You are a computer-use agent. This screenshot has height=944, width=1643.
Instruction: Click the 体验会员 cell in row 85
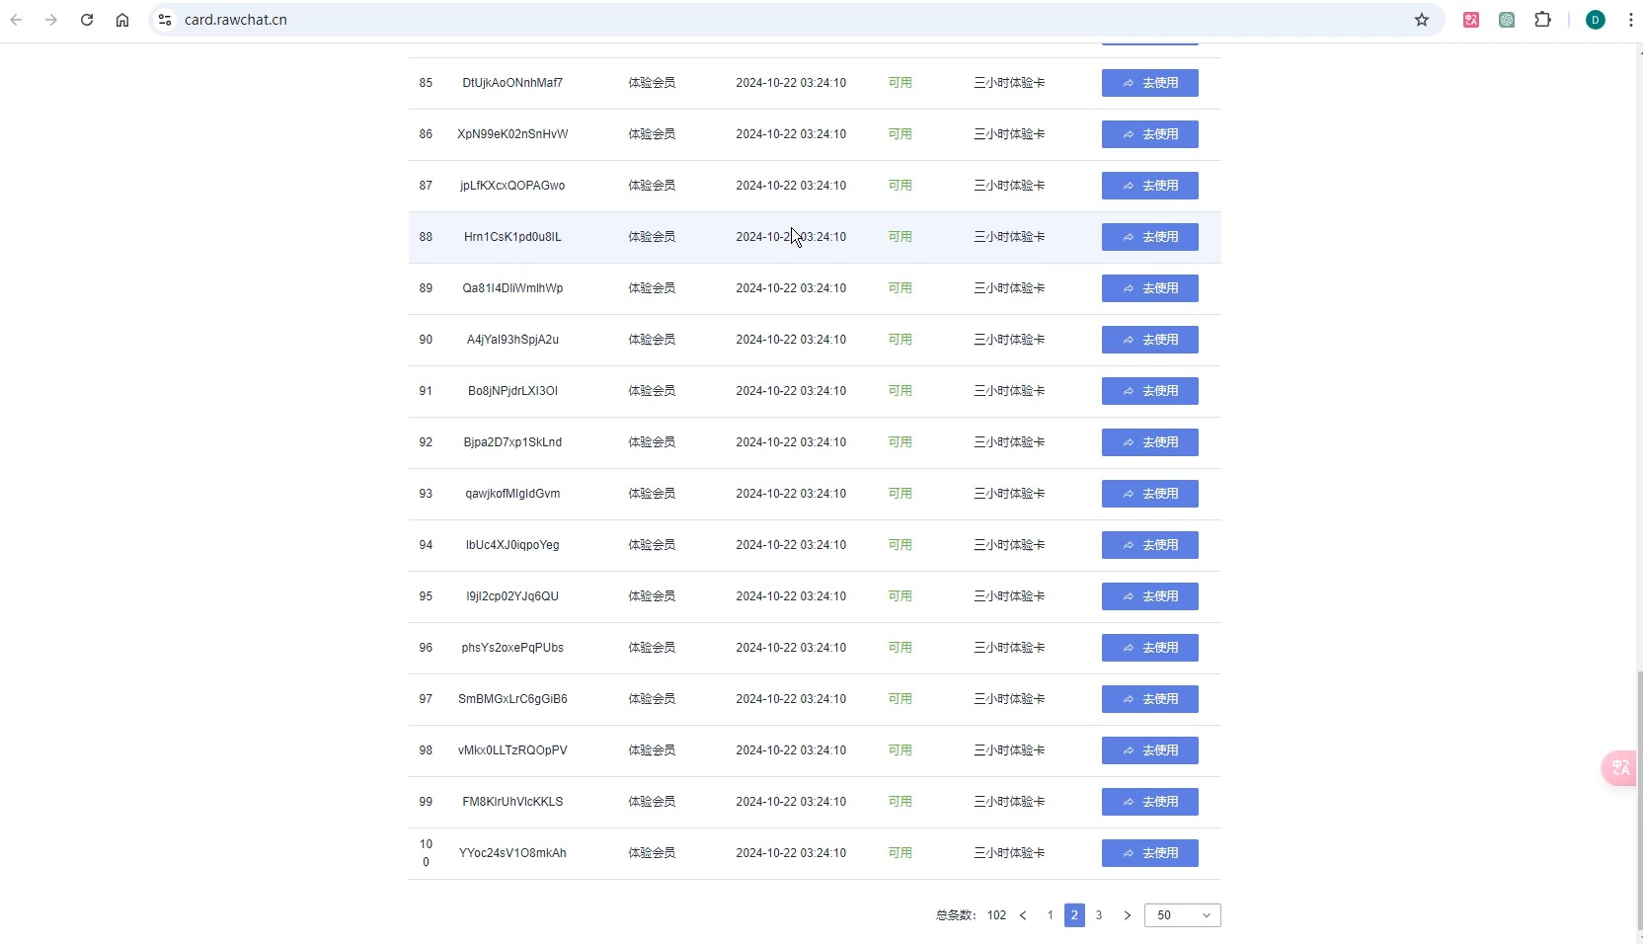pyautogui.click(x=652, y=83)
